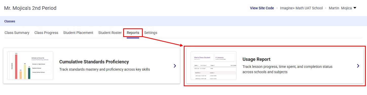367x95 pixels.
Task: Click the 'Track standards mastery and proficiency' description
Action: click(x=105, y=69)
